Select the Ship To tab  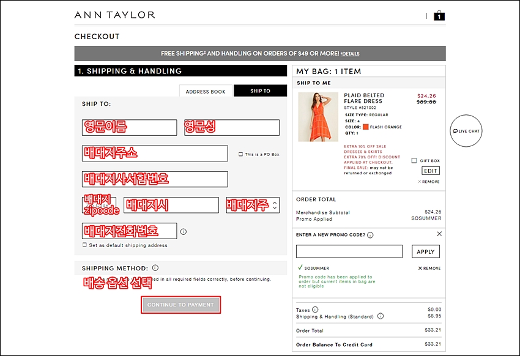(261, 91)
